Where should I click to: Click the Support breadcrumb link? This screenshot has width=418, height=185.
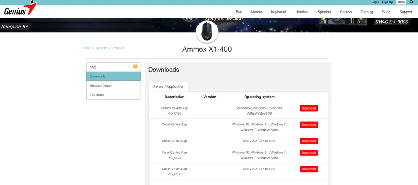102,48
